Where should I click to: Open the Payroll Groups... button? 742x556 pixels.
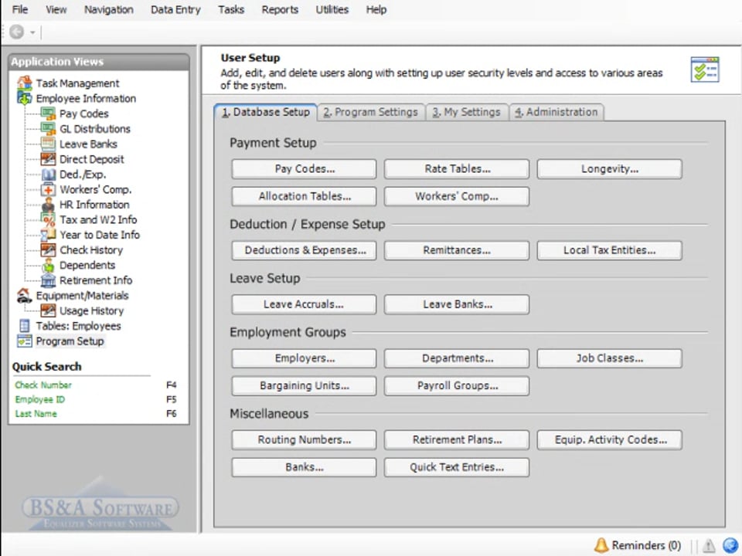456,385
